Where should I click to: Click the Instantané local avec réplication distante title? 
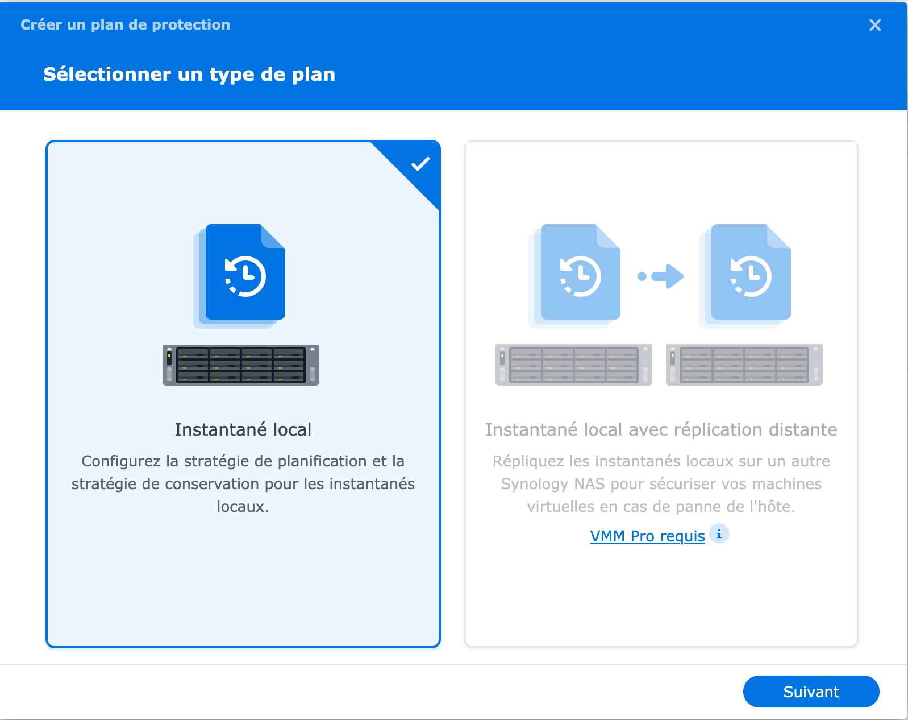click(x=661, y=429)
